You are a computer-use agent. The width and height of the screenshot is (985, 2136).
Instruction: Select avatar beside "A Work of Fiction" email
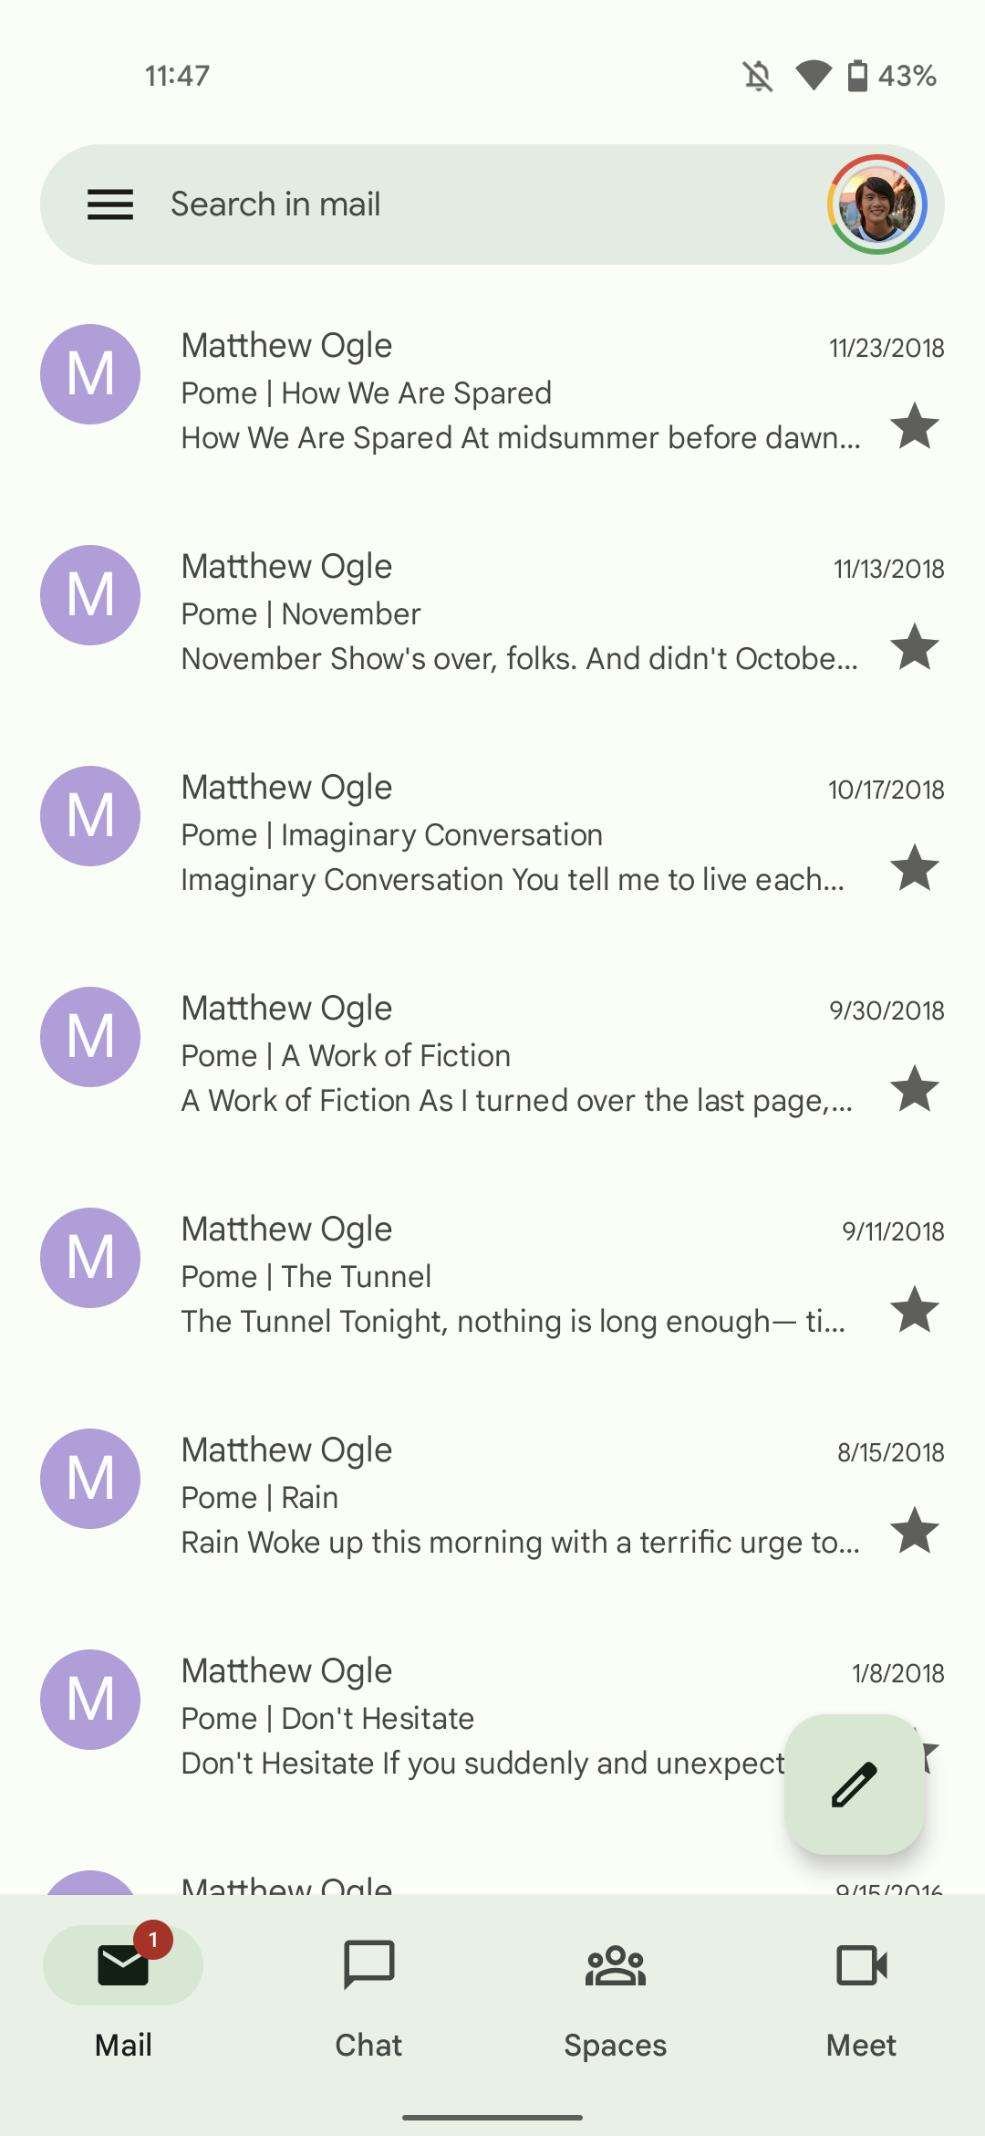90,1037
